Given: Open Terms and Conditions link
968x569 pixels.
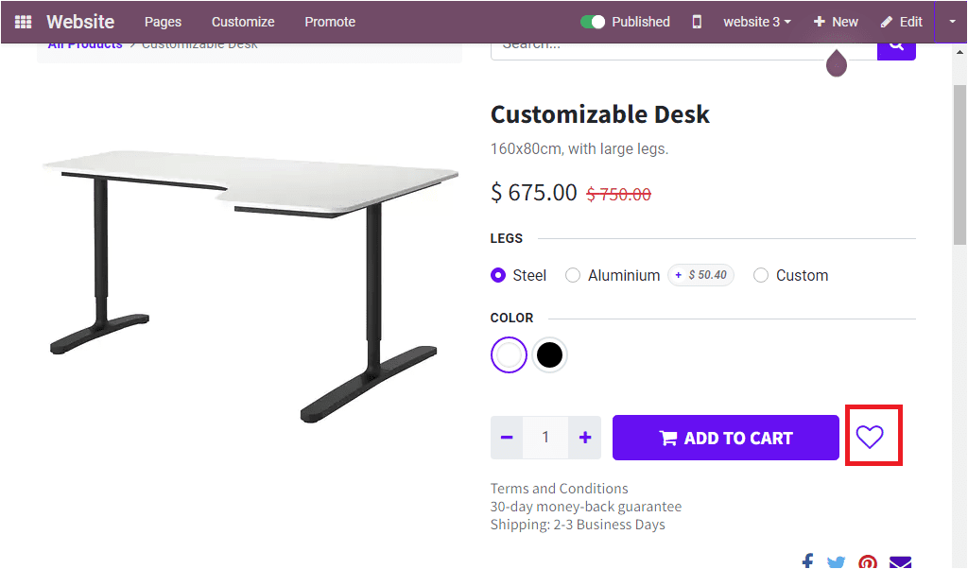Looking at the screenshot, I should click(x=559, y=489).
